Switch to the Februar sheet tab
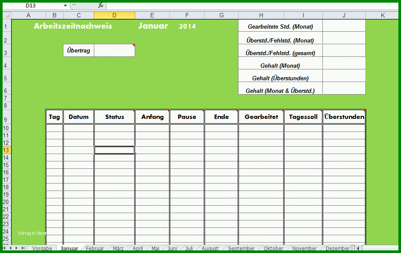The image size is (401, 253). (95, 248)
